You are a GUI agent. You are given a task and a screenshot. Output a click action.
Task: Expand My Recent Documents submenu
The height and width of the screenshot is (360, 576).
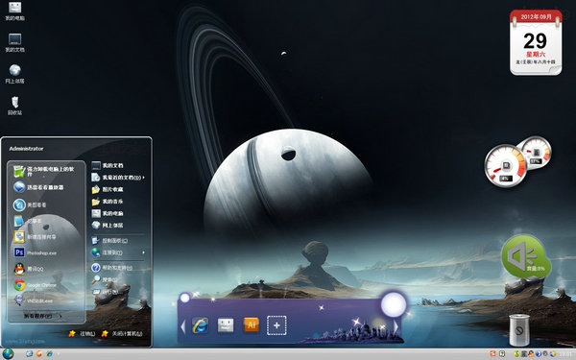tap(117, 178)
